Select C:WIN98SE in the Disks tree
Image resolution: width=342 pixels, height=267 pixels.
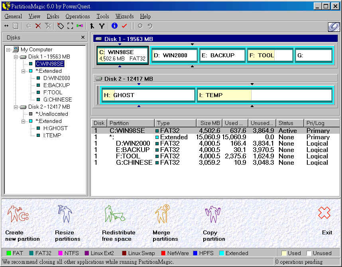(x=50, y=64)
